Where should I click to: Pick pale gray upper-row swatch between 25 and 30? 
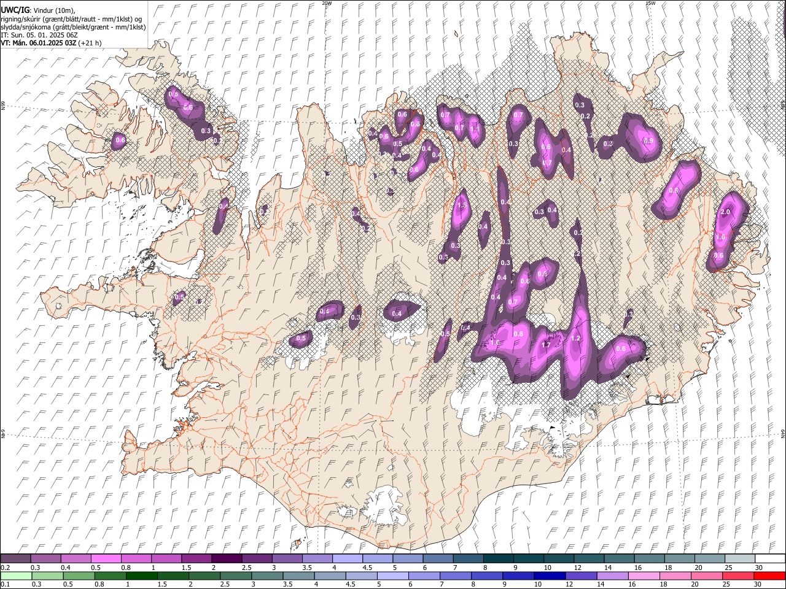pos(740,558)
